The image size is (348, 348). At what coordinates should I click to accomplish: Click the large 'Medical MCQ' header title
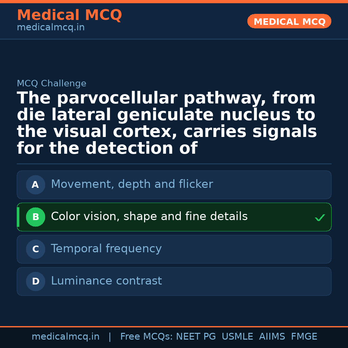[69, 15]
